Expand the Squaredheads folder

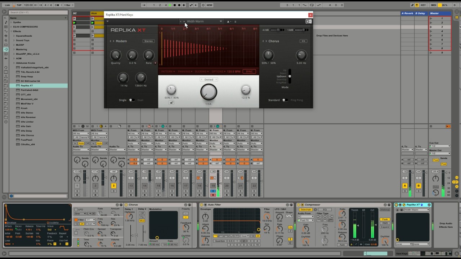[x=14, y=36]
